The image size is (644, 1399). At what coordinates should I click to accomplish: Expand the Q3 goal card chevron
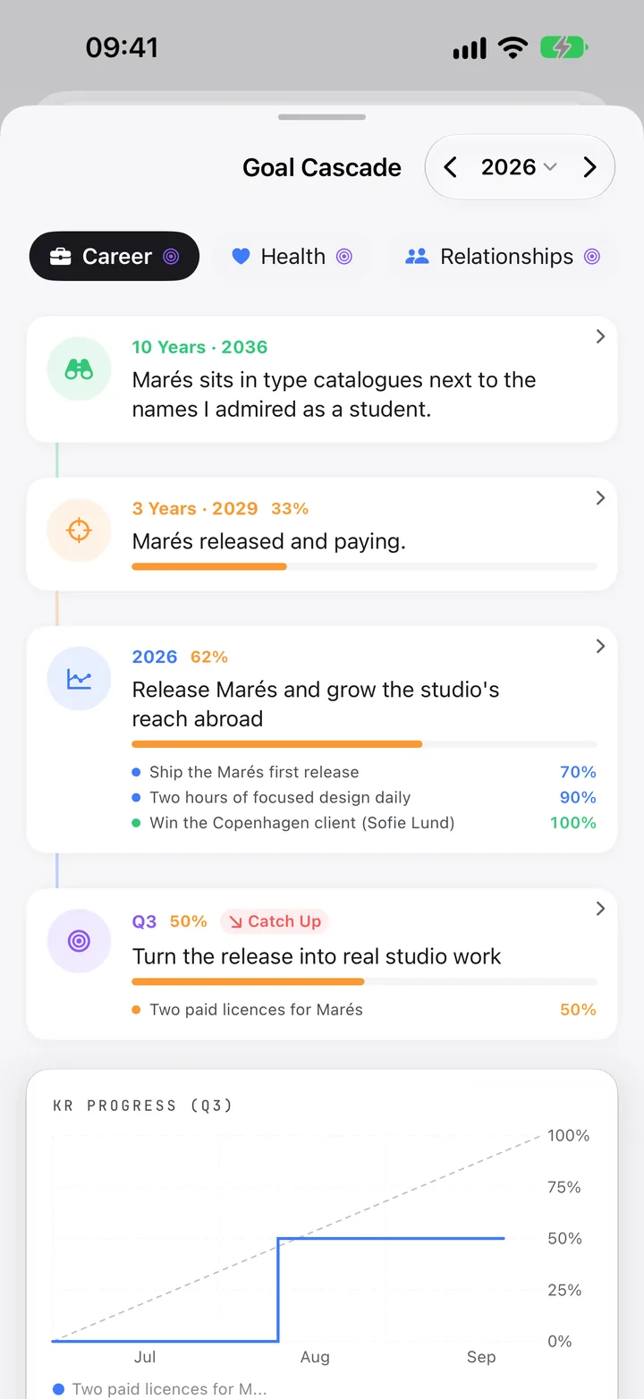(600, 909)
